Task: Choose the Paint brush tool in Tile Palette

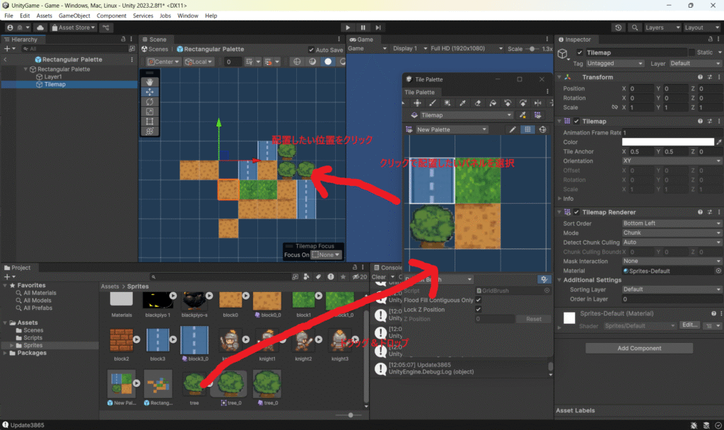Action: 432,103
